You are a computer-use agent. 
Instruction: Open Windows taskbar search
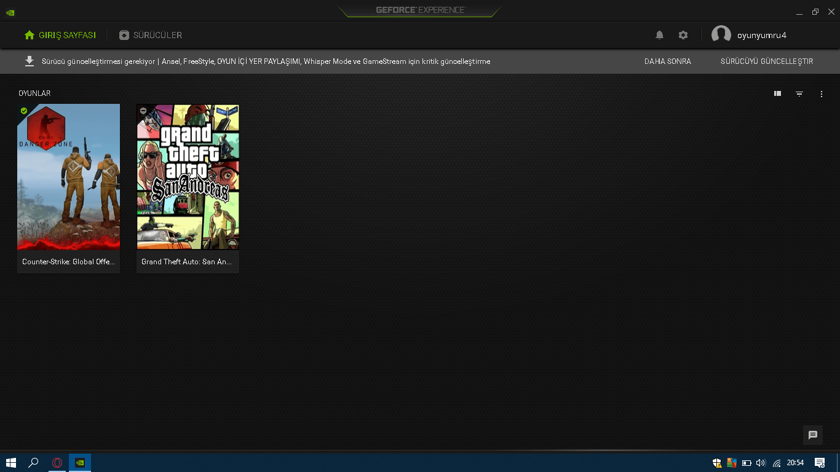[34, 463]
